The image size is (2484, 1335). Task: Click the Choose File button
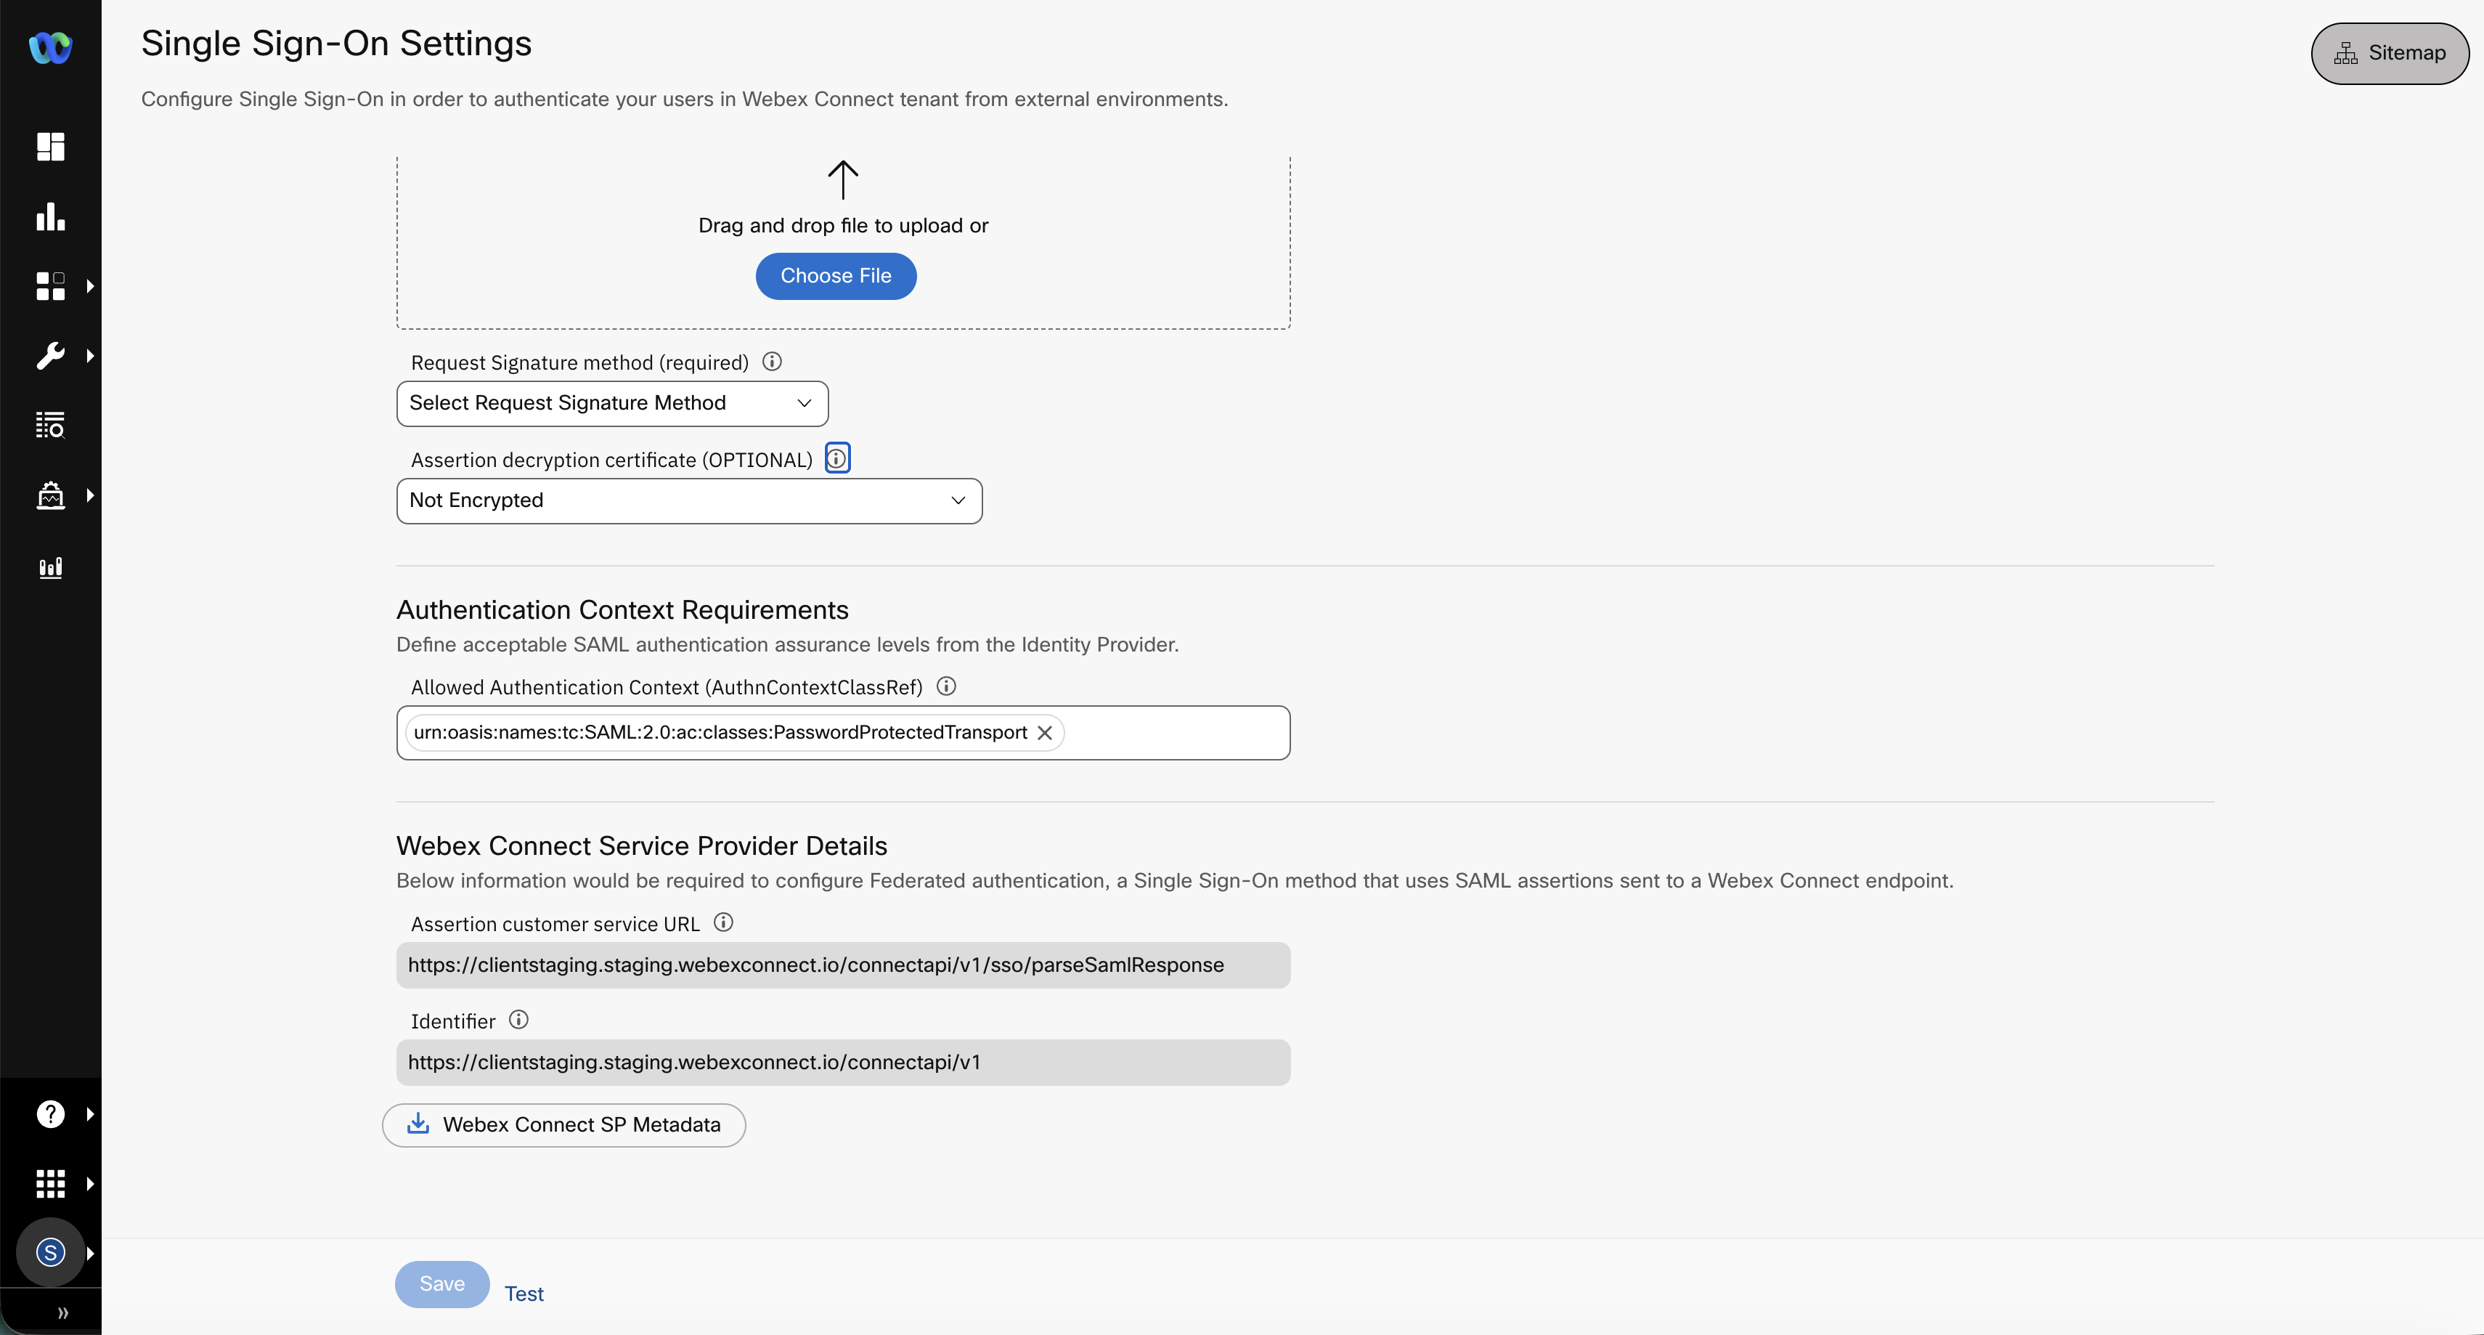coord(836,276)
